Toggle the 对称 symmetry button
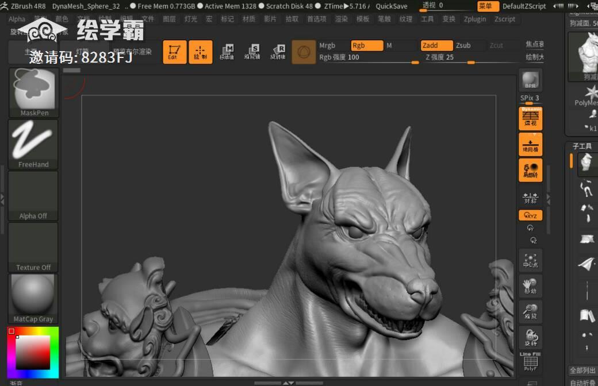Screen dimensions: 598x386 tap(530, 198)
